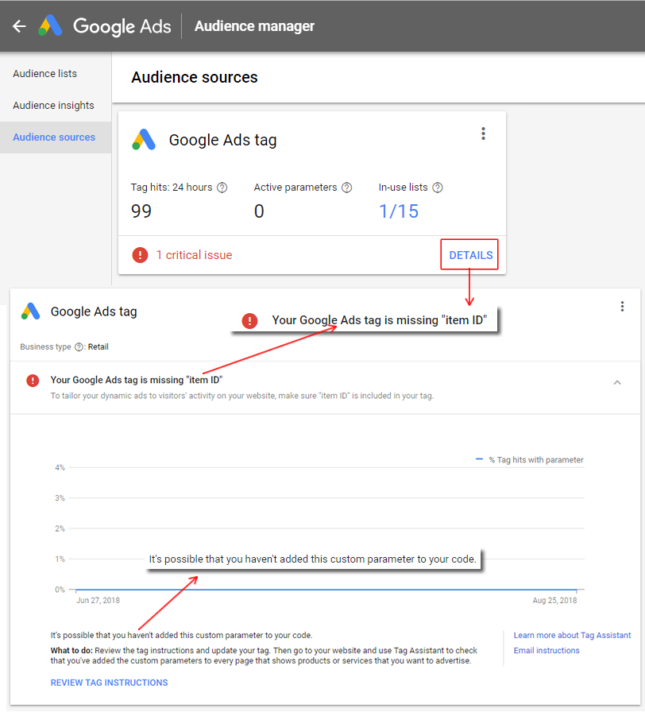Open the Audience insights section
Image resolution: width=645 pixels, height=712 pixels.
point(53,106)
